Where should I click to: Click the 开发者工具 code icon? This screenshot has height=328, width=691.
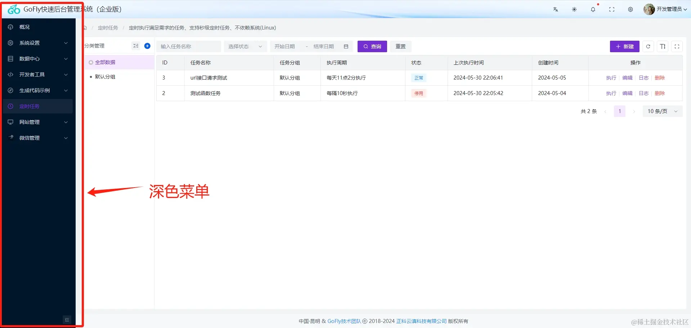coord(10,75)
